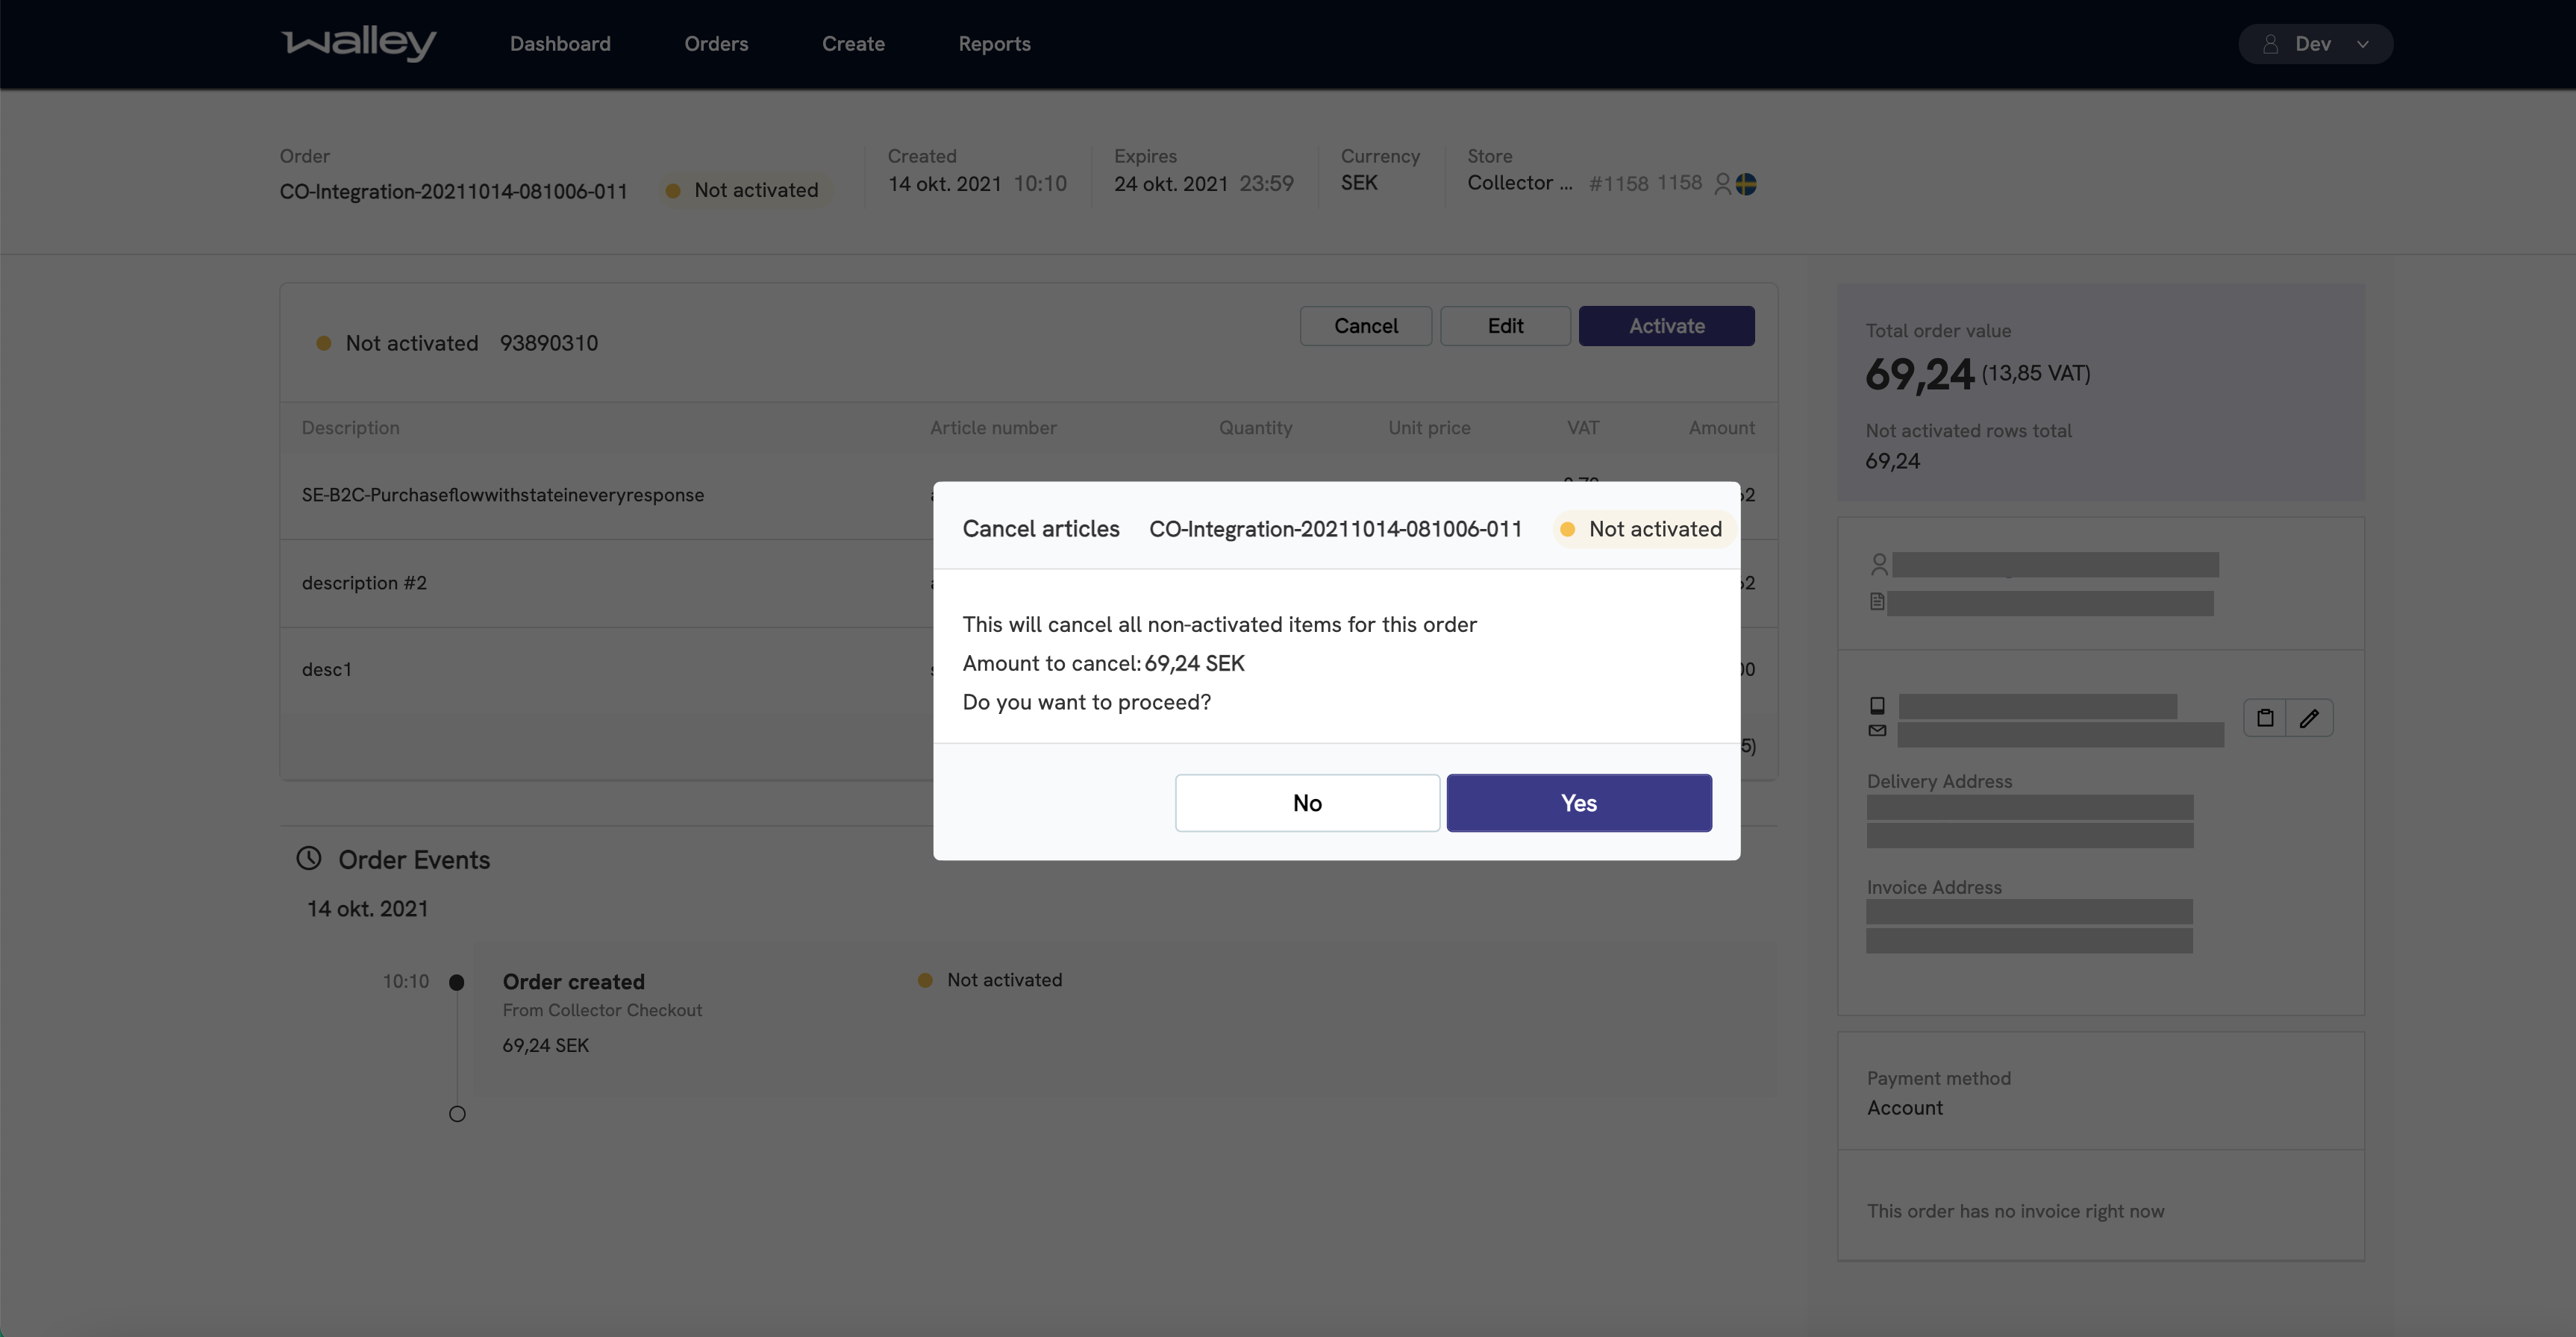Image resolution: width=2576 pixels, height=1337 pixels.
Task: Click the Edit order button
Action: [x=1505, y=326]
